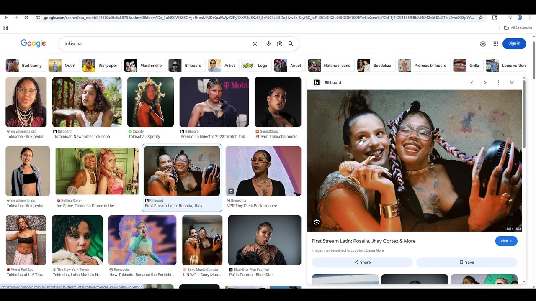Open Google quick settings gear

pyautogui.click(x=483, y=43)
